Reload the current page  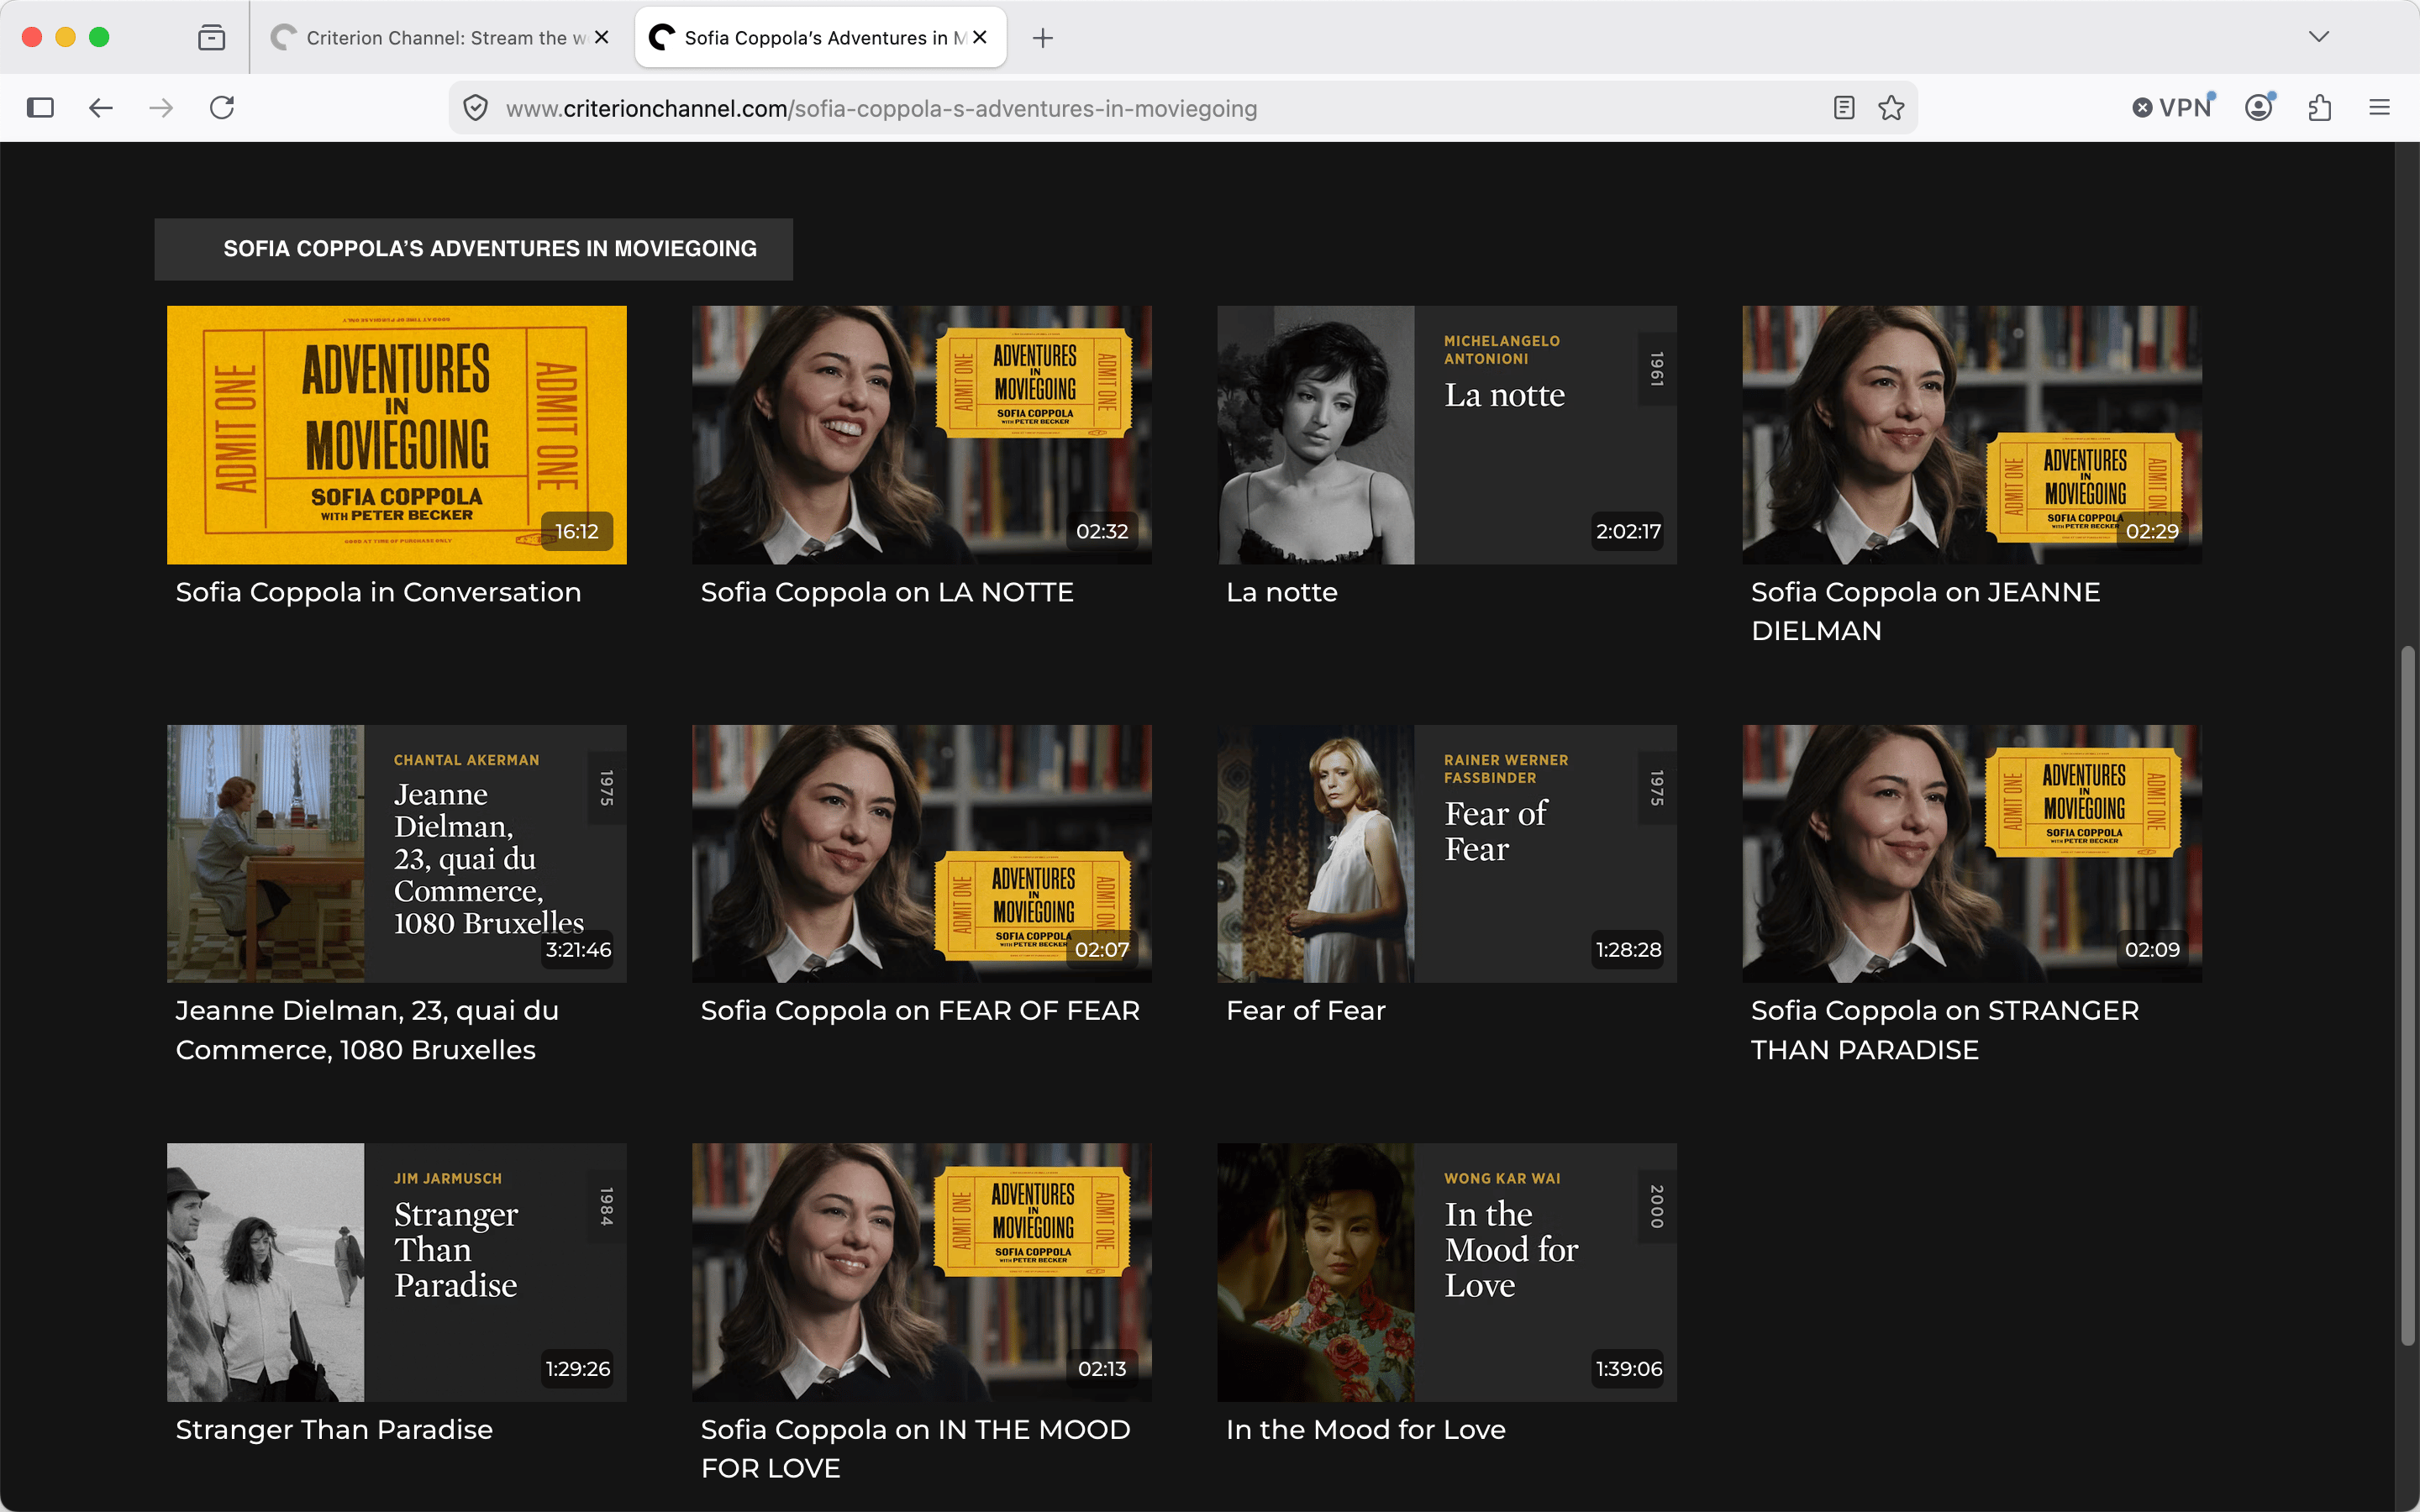click(222, 108)
